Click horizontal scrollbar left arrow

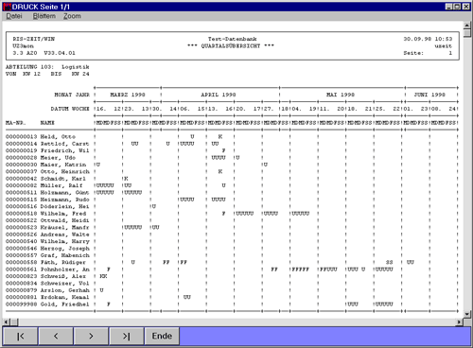click(7, 322)
